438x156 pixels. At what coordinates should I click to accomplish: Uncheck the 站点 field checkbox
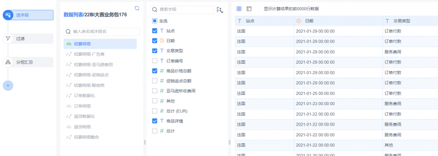(x=155, y=31)
